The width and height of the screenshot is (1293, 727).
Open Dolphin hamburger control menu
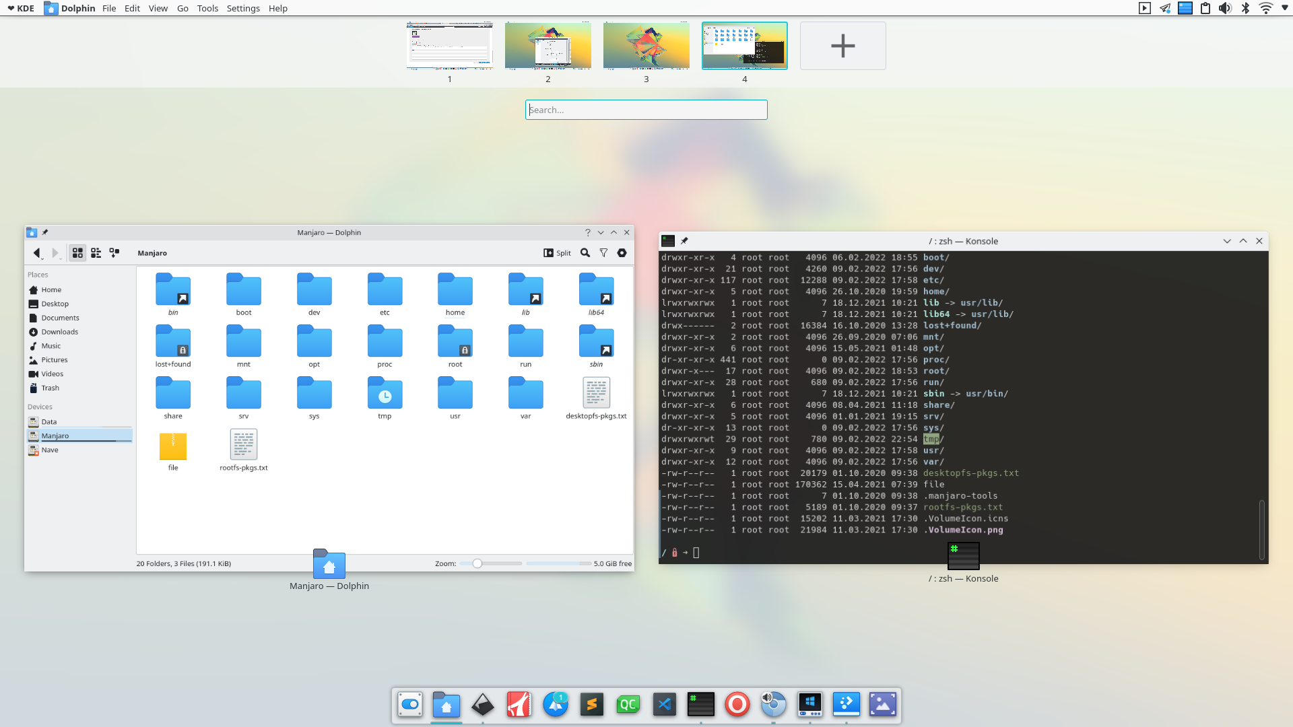(622, 253)
